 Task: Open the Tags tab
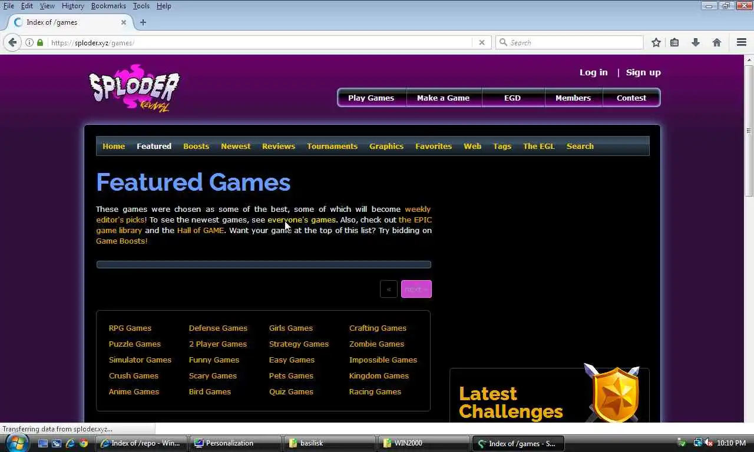[502, 146]
